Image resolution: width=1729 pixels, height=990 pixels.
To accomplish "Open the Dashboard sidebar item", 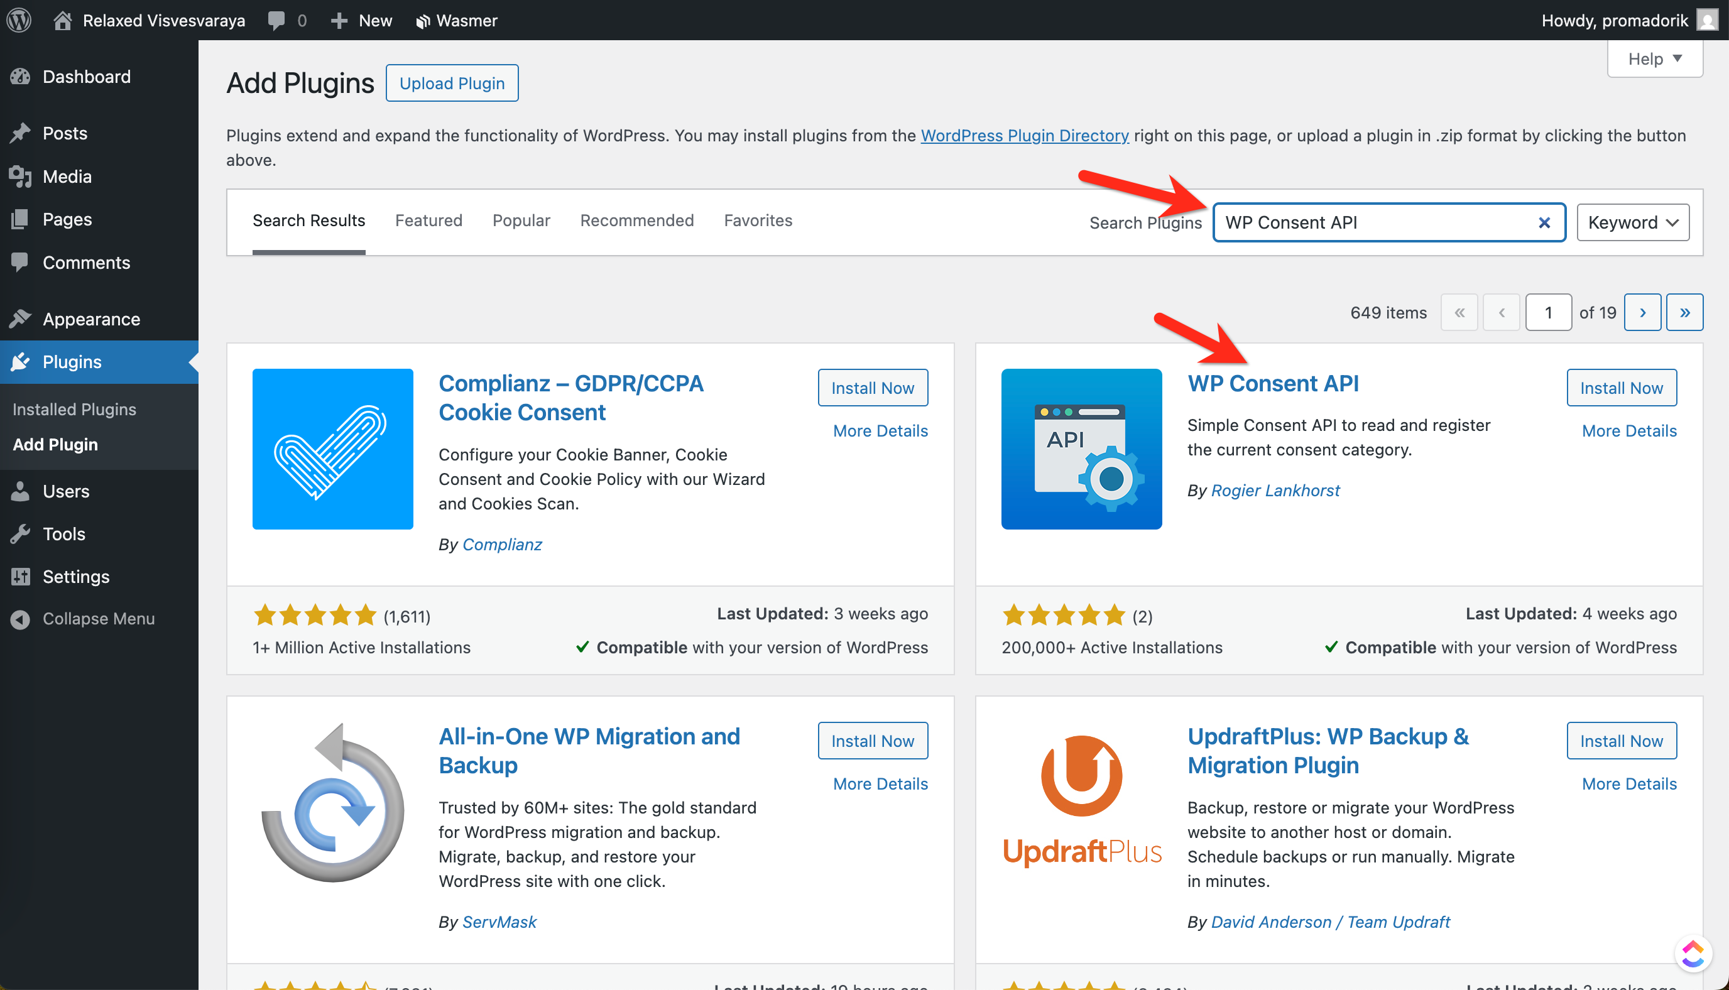I will [x=86, y=76].
